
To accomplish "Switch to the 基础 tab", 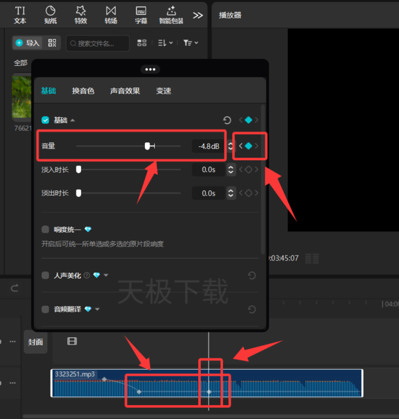I will click(x=49, y=91).
